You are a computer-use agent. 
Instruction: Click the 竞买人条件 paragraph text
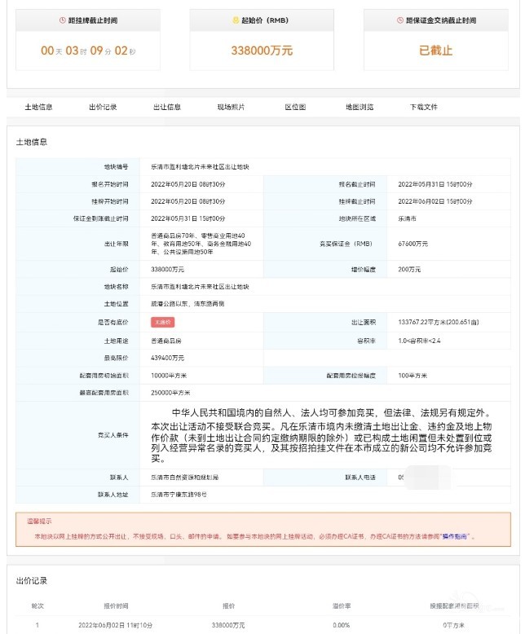click(321, 435)
